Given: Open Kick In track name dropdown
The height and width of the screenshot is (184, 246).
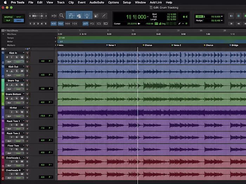Looking at the screenshot, I should [x=24, y=53].
